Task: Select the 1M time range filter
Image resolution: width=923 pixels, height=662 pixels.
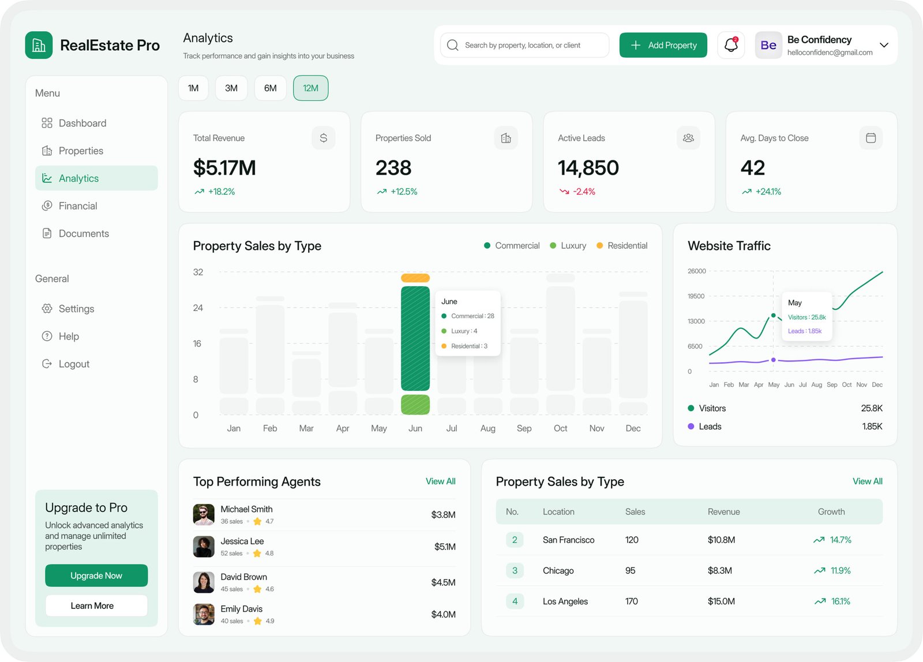Action: pyautogui.click(x=193, y=88)
